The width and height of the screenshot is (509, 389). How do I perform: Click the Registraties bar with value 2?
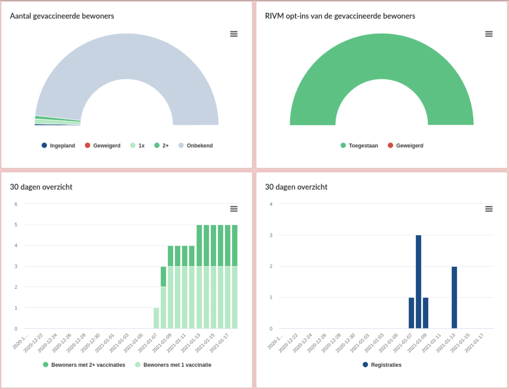pyautogui.click(x=454, y=297)
